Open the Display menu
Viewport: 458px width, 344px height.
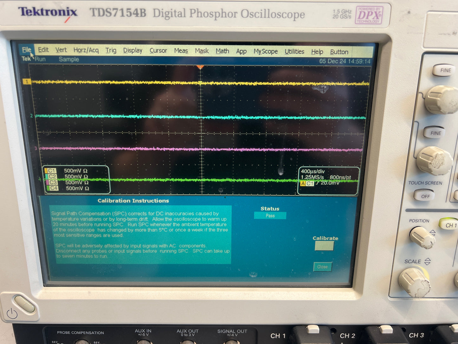133,50
